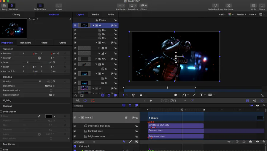Image resolution: width=267 pixels, height=151 pixels.
Task: Click the Share icon
Action: coord(262,6)
